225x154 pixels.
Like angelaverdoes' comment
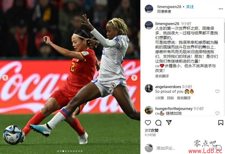point(217,91)
